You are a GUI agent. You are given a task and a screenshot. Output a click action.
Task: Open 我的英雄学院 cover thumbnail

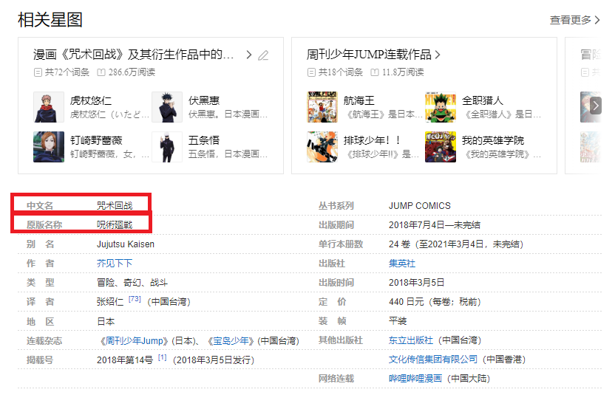tap(441, 146)
